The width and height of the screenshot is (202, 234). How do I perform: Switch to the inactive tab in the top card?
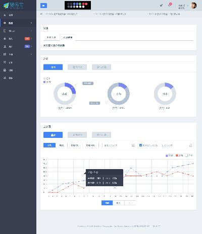click(52, 37)
